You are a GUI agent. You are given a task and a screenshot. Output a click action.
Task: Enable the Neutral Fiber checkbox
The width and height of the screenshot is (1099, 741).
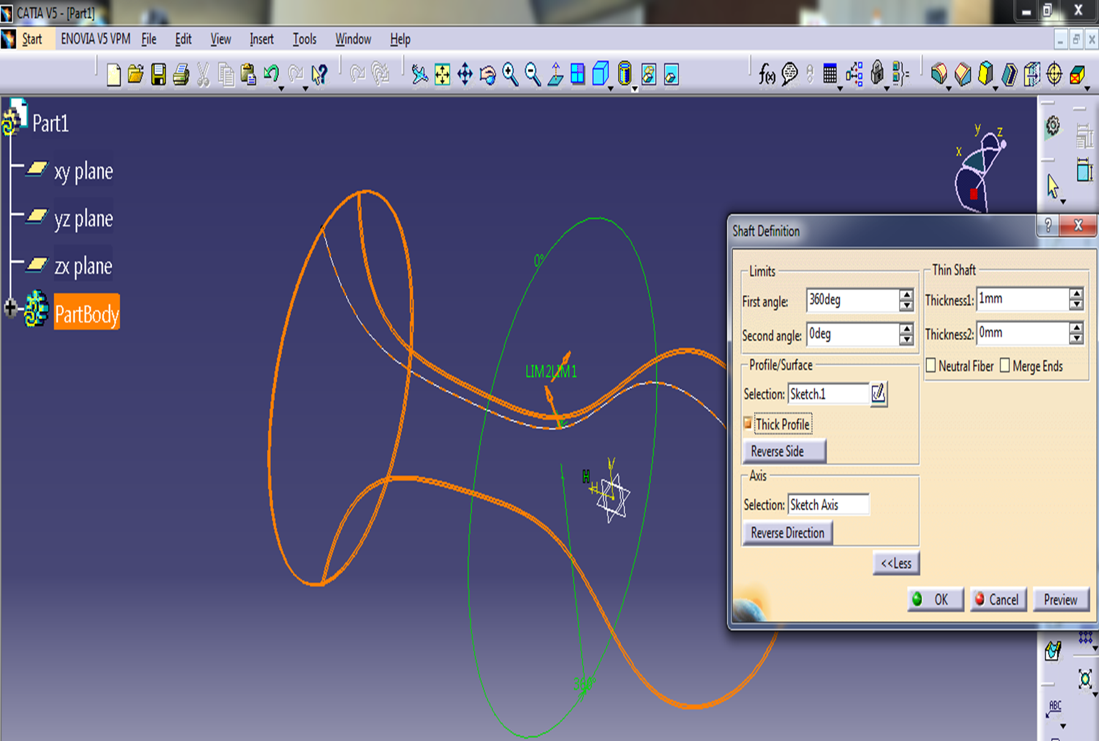tap(931, 366)
